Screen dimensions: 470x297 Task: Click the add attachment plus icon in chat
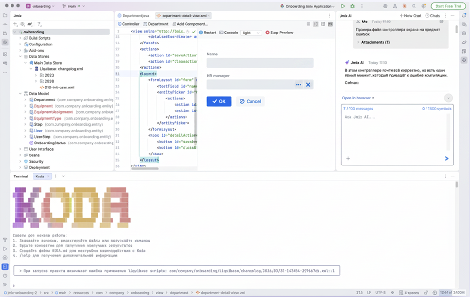click(348, 158)
